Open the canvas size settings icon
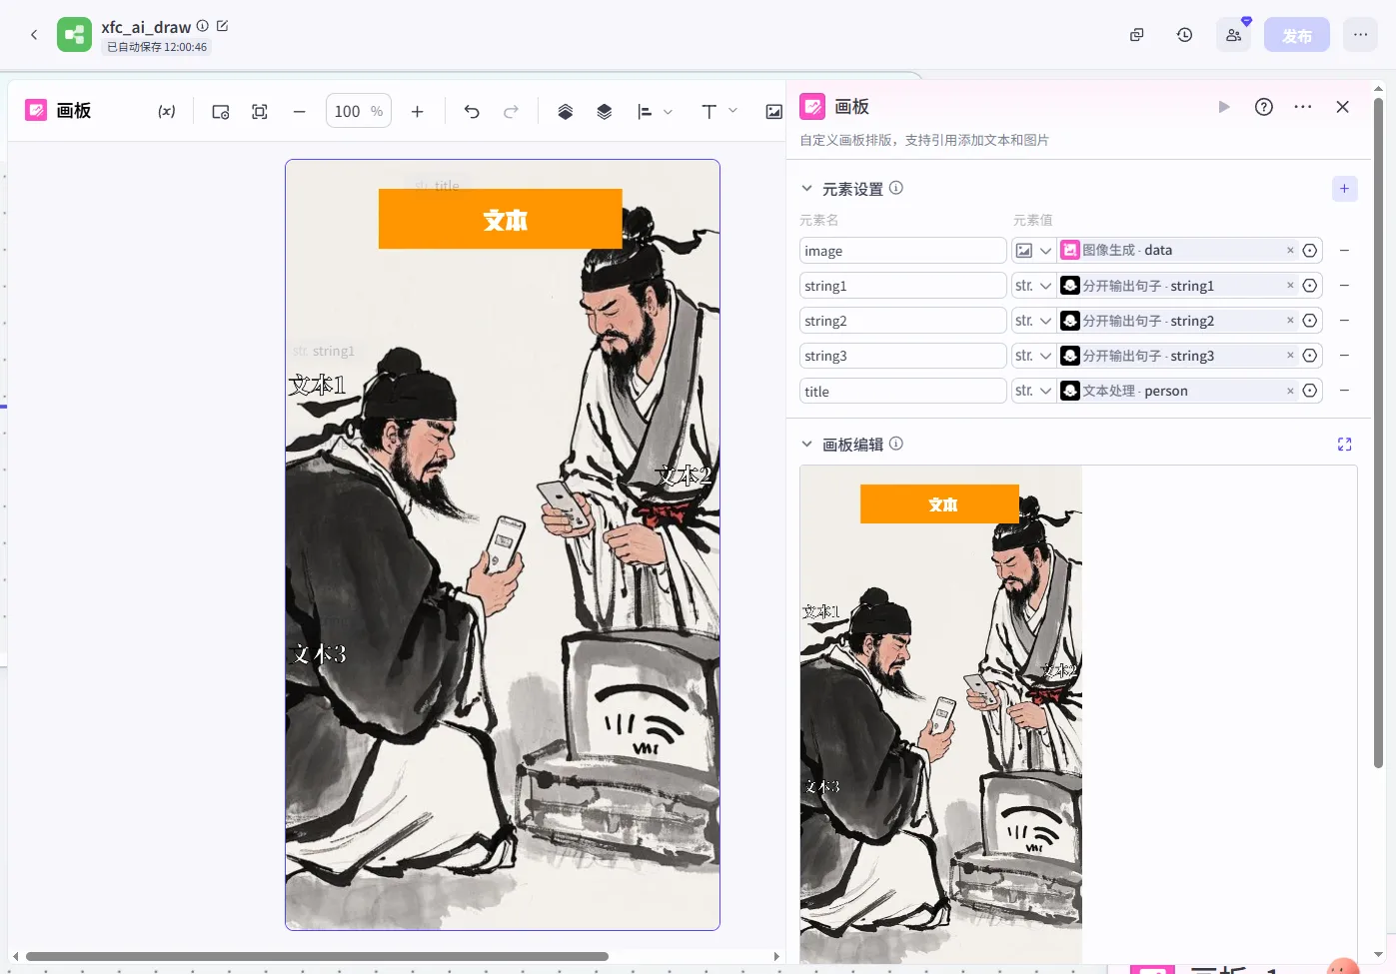Screen dimensions: 1396x974 [x=221, y=112]
